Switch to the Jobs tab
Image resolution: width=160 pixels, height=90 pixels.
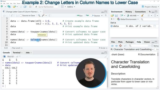(x=27, y=52)
